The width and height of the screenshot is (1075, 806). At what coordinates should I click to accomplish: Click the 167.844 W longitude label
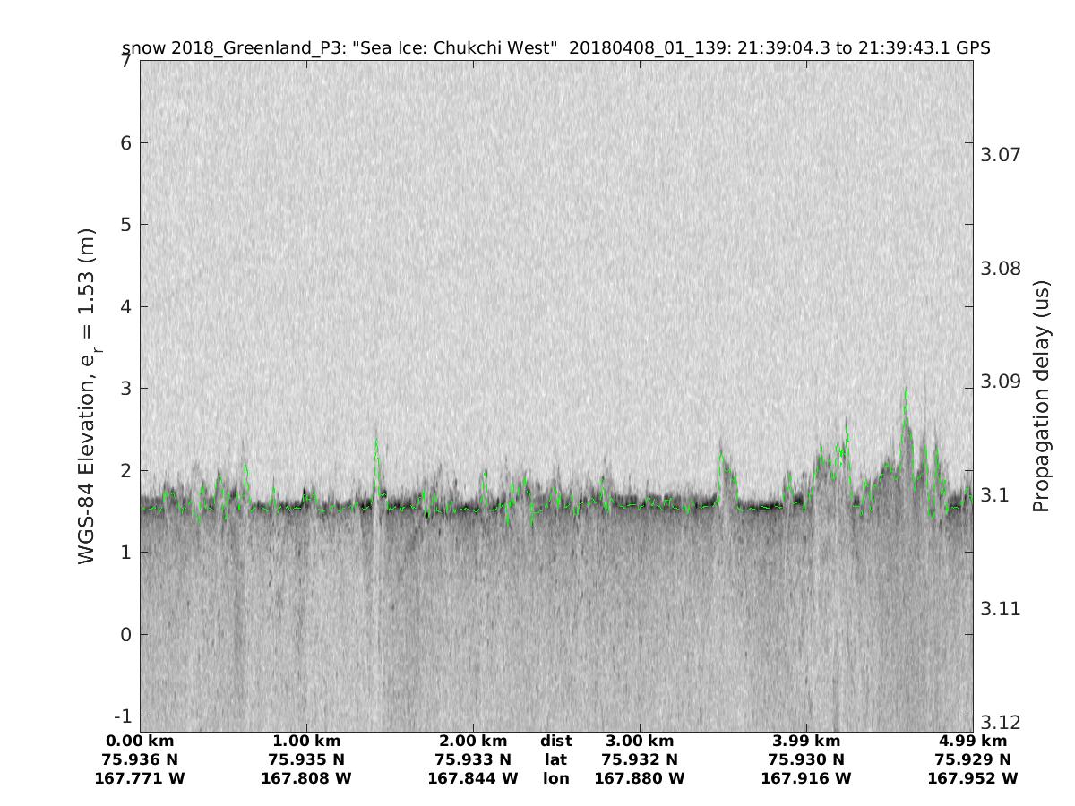[x=473, y=779]
